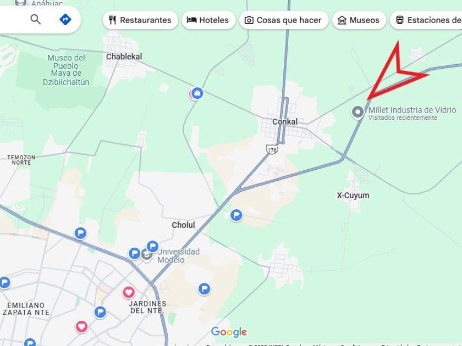Open the lower pink heart saved place marker

coord(81,327)
